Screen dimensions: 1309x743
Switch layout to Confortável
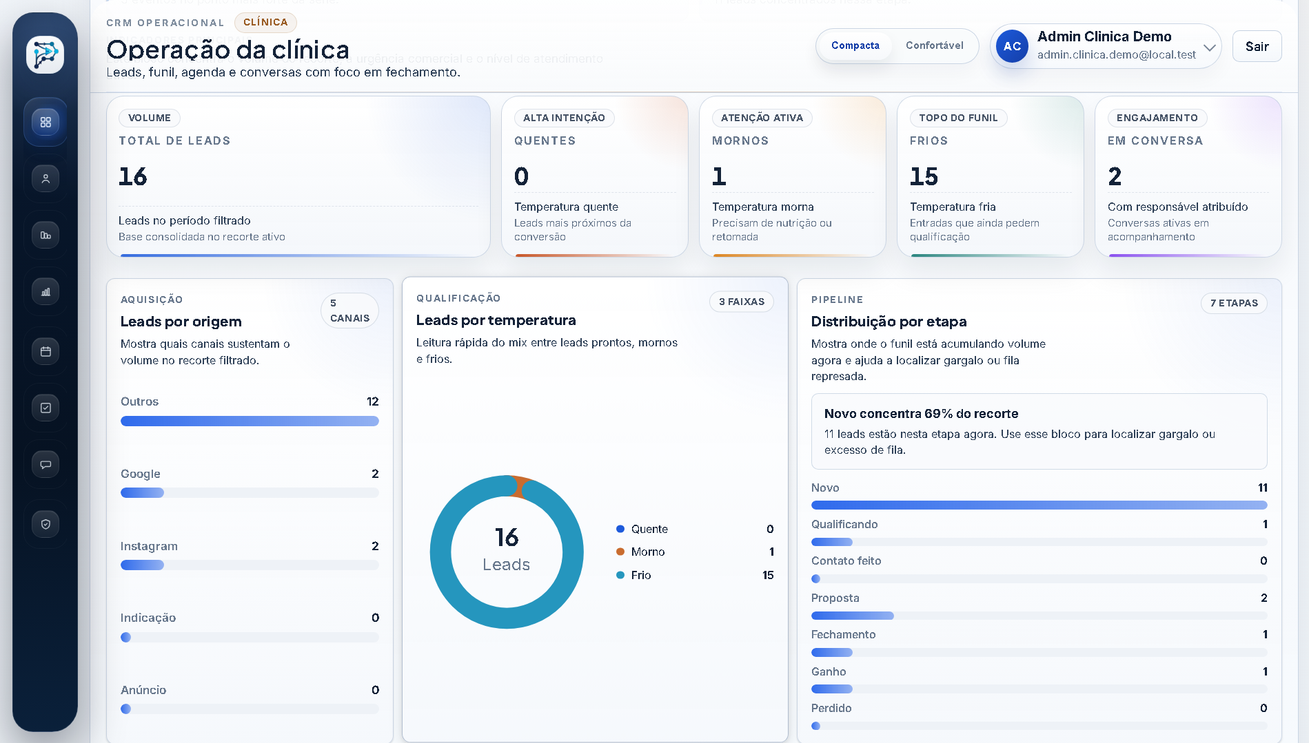[x=935, y=45]
